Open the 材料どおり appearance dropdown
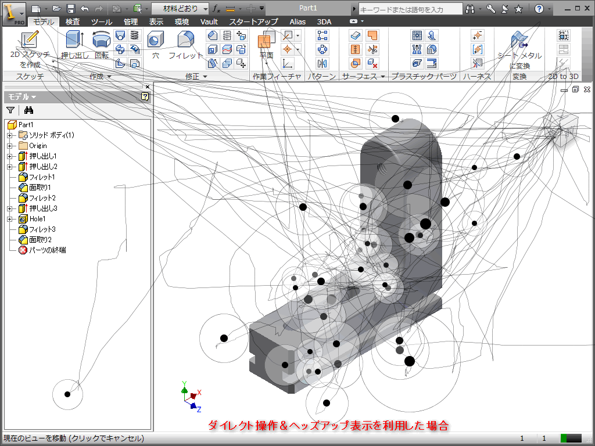Image resolution: width=595 pixels, height=446 pixels. click(180, 9)
